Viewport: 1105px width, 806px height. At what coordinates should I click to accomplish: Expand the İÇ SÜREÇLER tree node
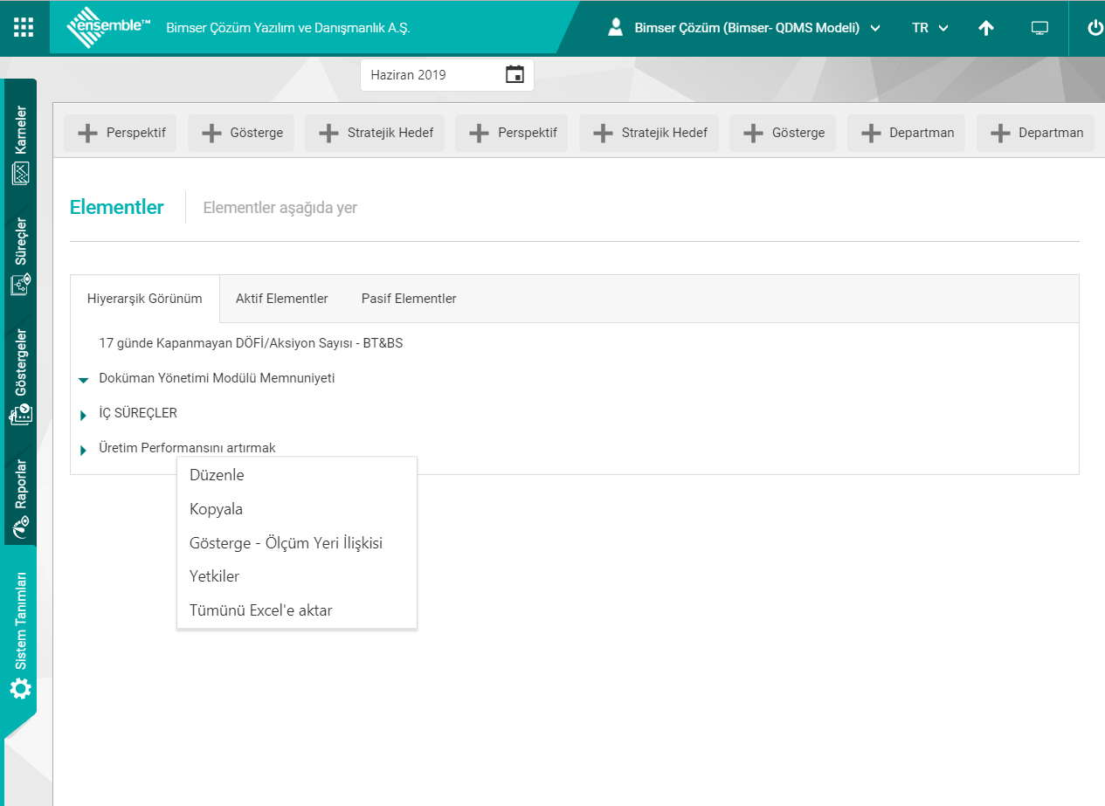[x=84, y=415]
